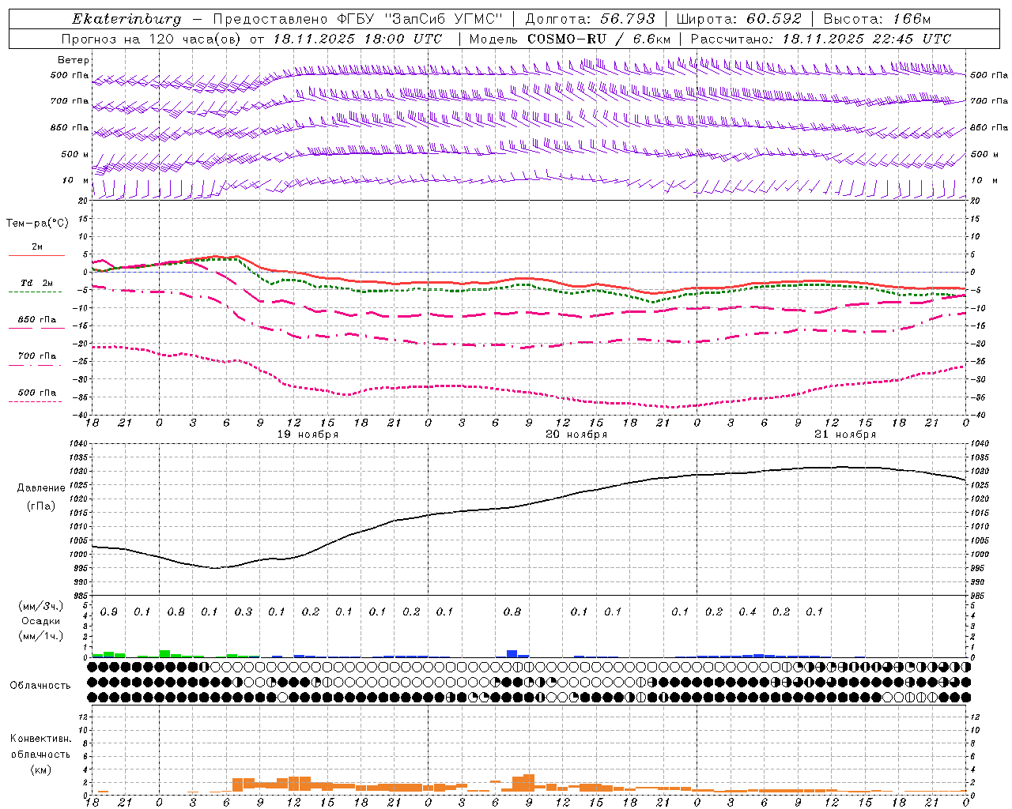Click the (мм/1ч.) precipitation unit label
Viewport: 1012px width, 809px height.
[41, 636]
